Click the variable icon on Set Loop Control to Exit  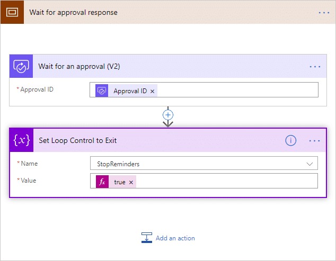point(21,140)
